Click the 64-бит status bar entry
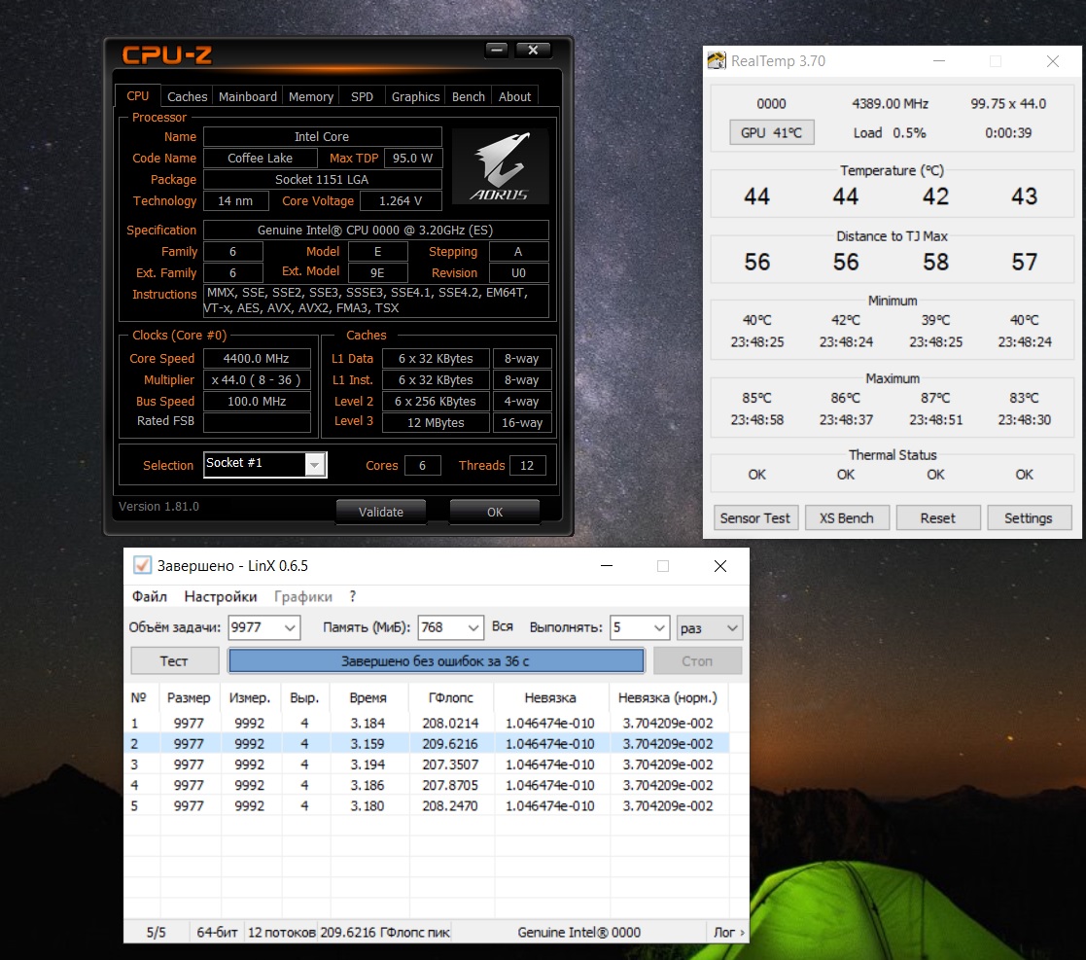Screen dimensions: 1086x960 click(217, 933)
